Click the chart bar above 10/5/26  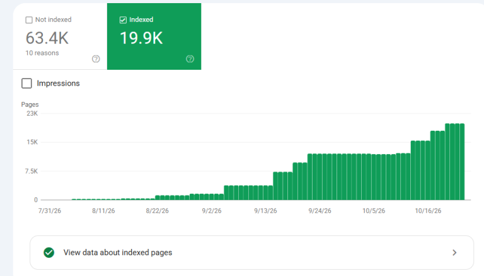(374, 177)
